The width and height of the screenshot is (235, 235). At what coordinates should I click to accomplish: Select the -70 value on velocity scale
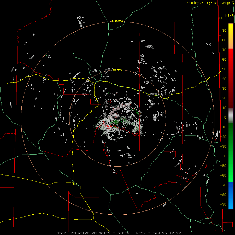click(223, 185)
